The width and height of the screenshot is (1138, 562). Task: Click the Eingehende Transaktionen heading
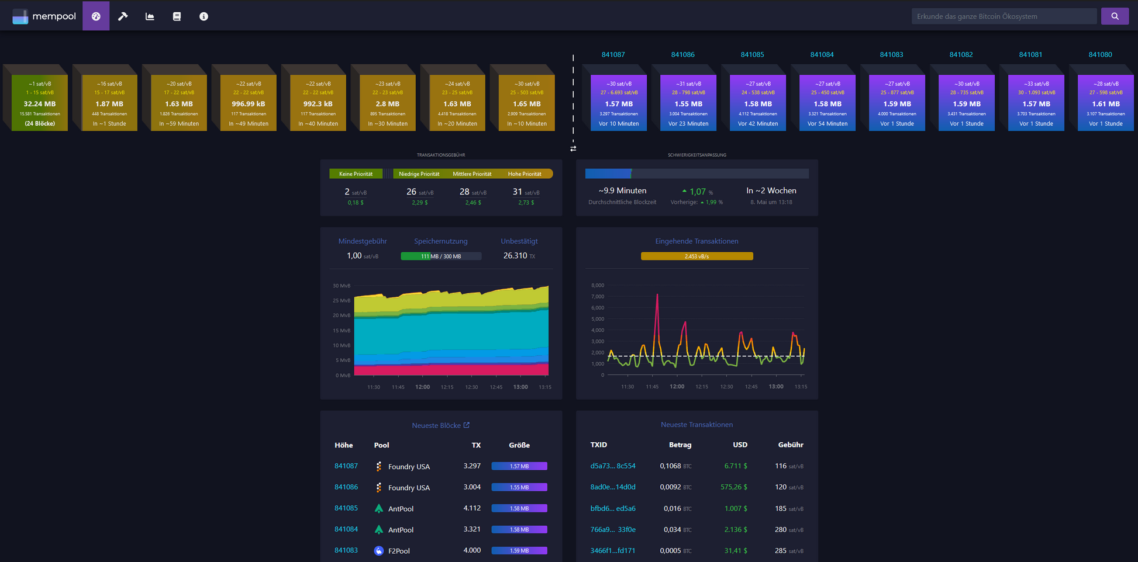[696, 241]
